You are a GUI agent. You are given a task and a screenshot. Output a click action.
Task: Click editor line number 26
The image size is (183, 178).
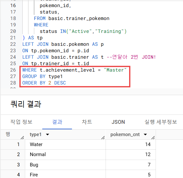tap(13, 70)
